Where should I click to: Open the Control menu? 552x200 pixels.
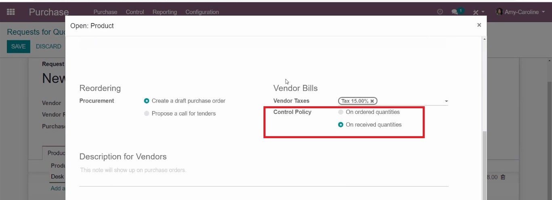pos(135,12)
